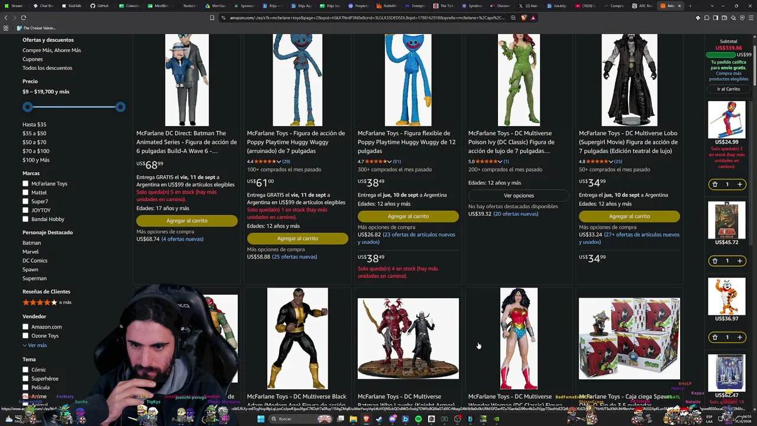Open the new tab button
Screen dimensions: 757x426
pyautogui.click(x=690, y=6)
